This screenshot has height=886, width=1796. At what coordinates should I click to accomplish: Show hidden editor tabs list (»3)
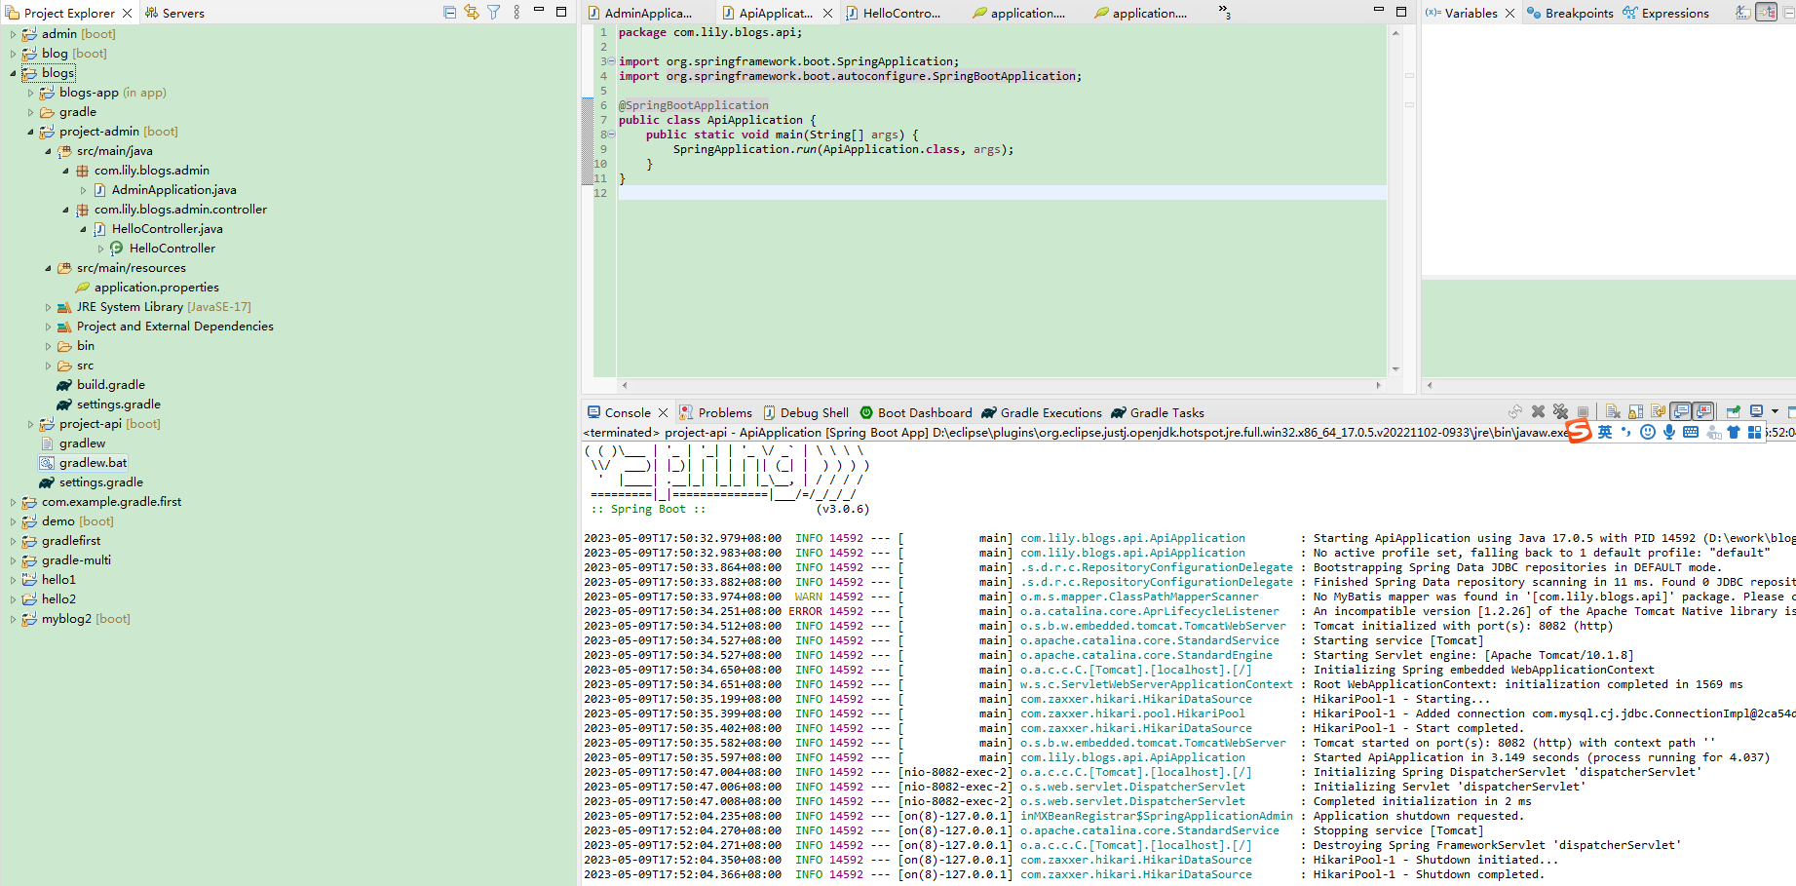(1224, 12)
